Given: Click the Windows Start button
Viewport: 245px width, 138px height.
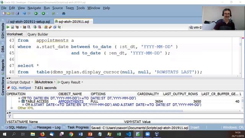Looking at the screenshot, I should [5, 134].
